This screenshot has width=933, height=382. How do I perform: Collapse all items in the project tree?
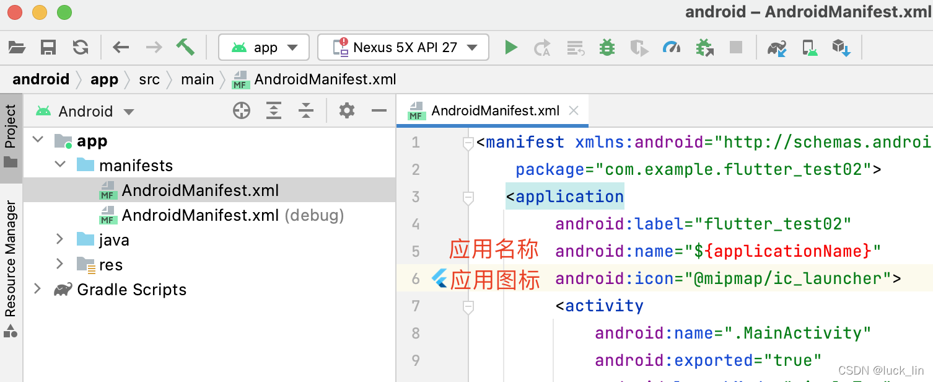pos(306,111)
